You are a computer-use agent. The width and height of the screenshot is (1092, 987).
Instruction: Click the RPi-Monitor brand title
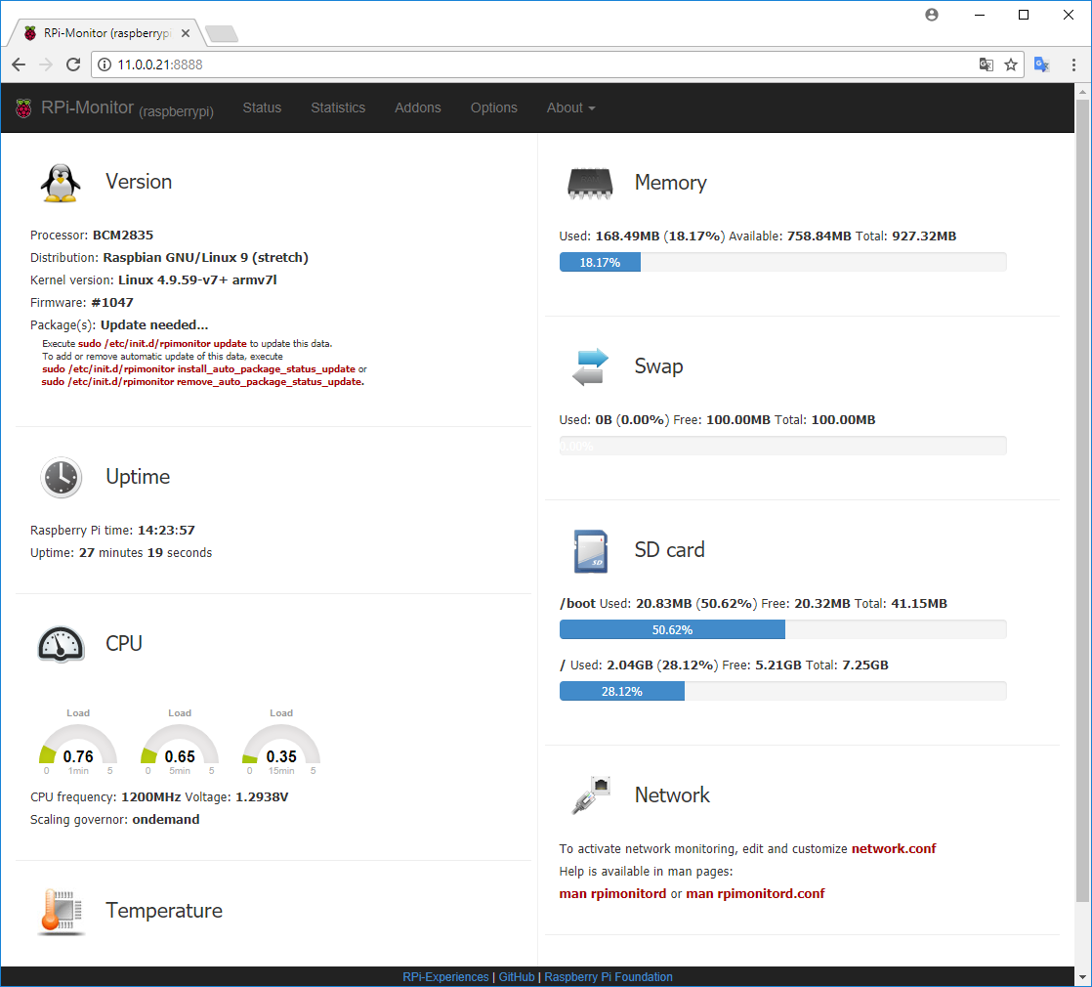click(x=127, y=107)
